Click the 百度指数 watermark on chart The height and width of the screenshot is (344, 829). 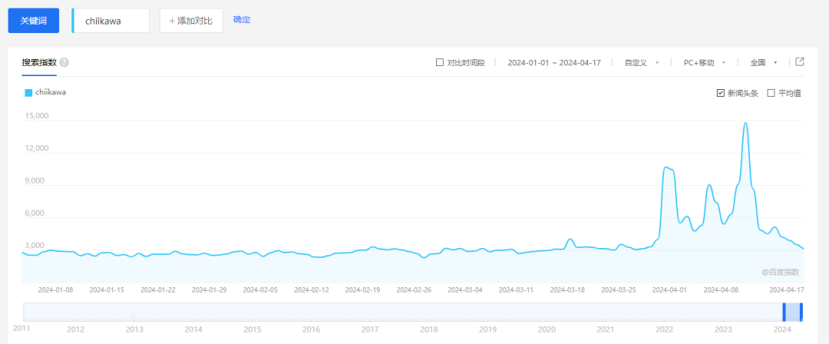pos(781,272)
